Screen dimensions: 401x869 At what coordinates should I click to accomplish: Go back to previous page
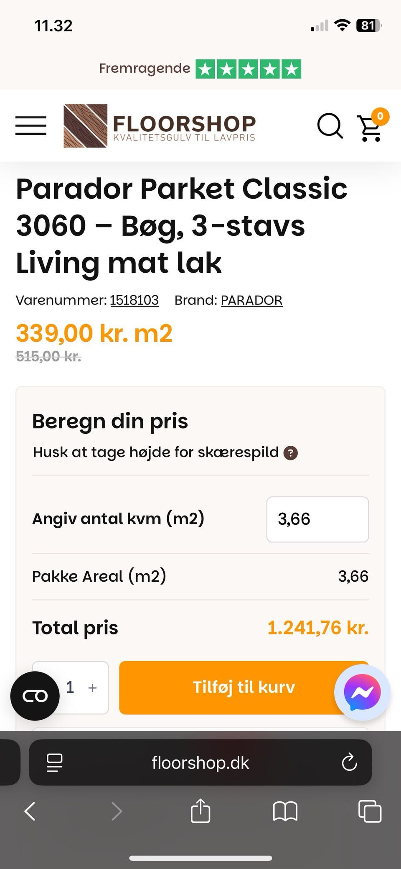point(30,811)
